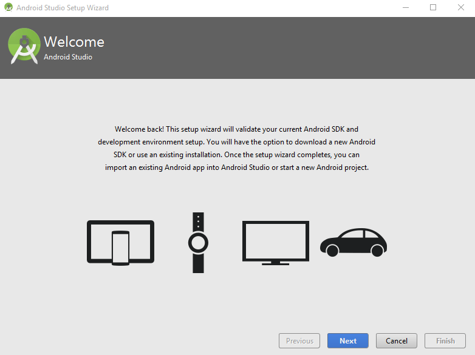The image size is (475, 355).
Task: Minimize the Setup Wizard window
Action: 406,7
